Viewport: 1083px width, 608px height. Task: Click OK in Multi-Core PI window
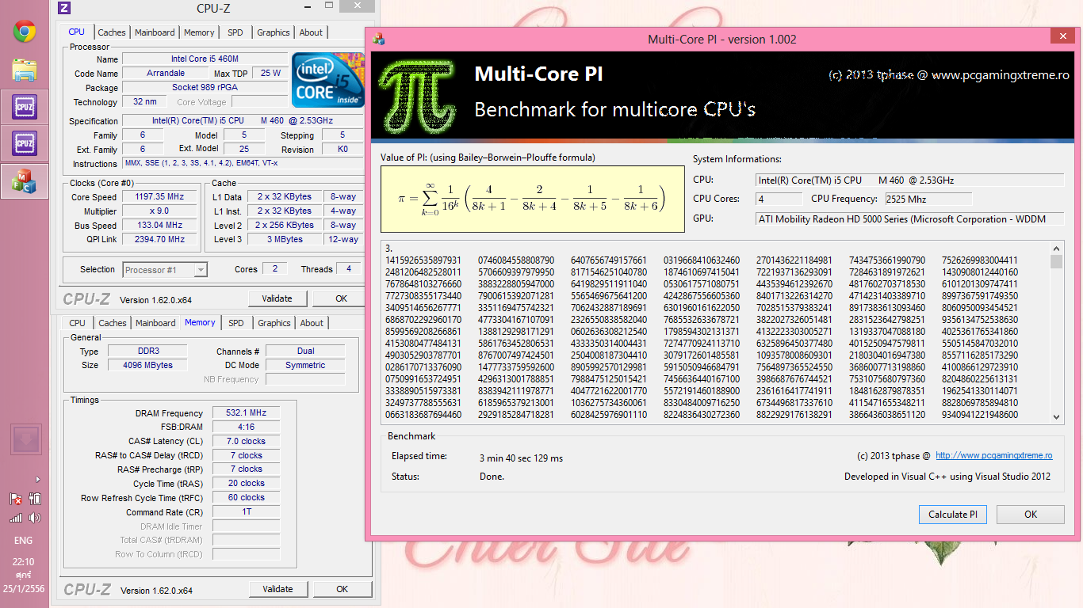point(1031,514)
